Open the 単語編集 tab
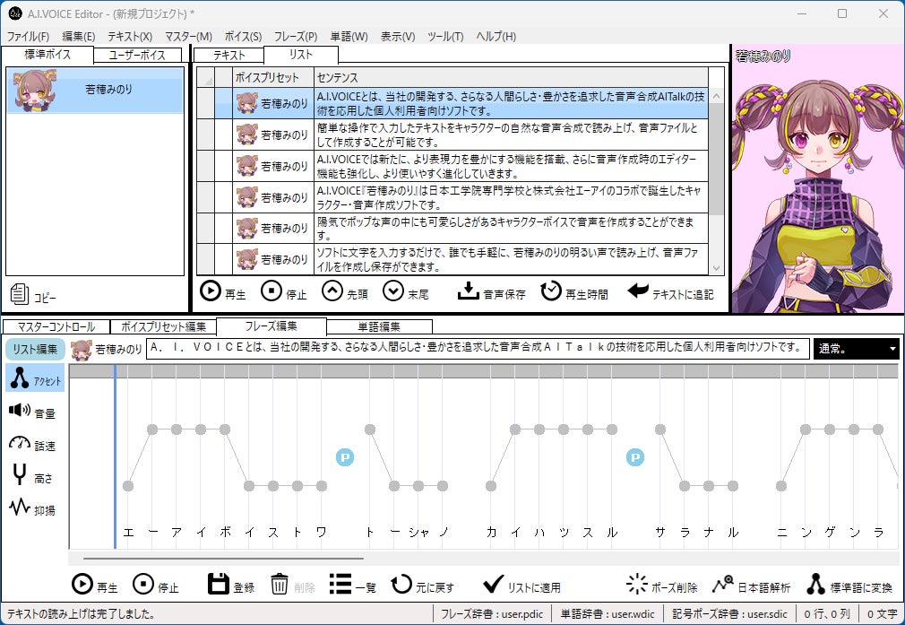The width and height of the screenshot is (905, 625). pyautogui.click(x=379, y=326)
